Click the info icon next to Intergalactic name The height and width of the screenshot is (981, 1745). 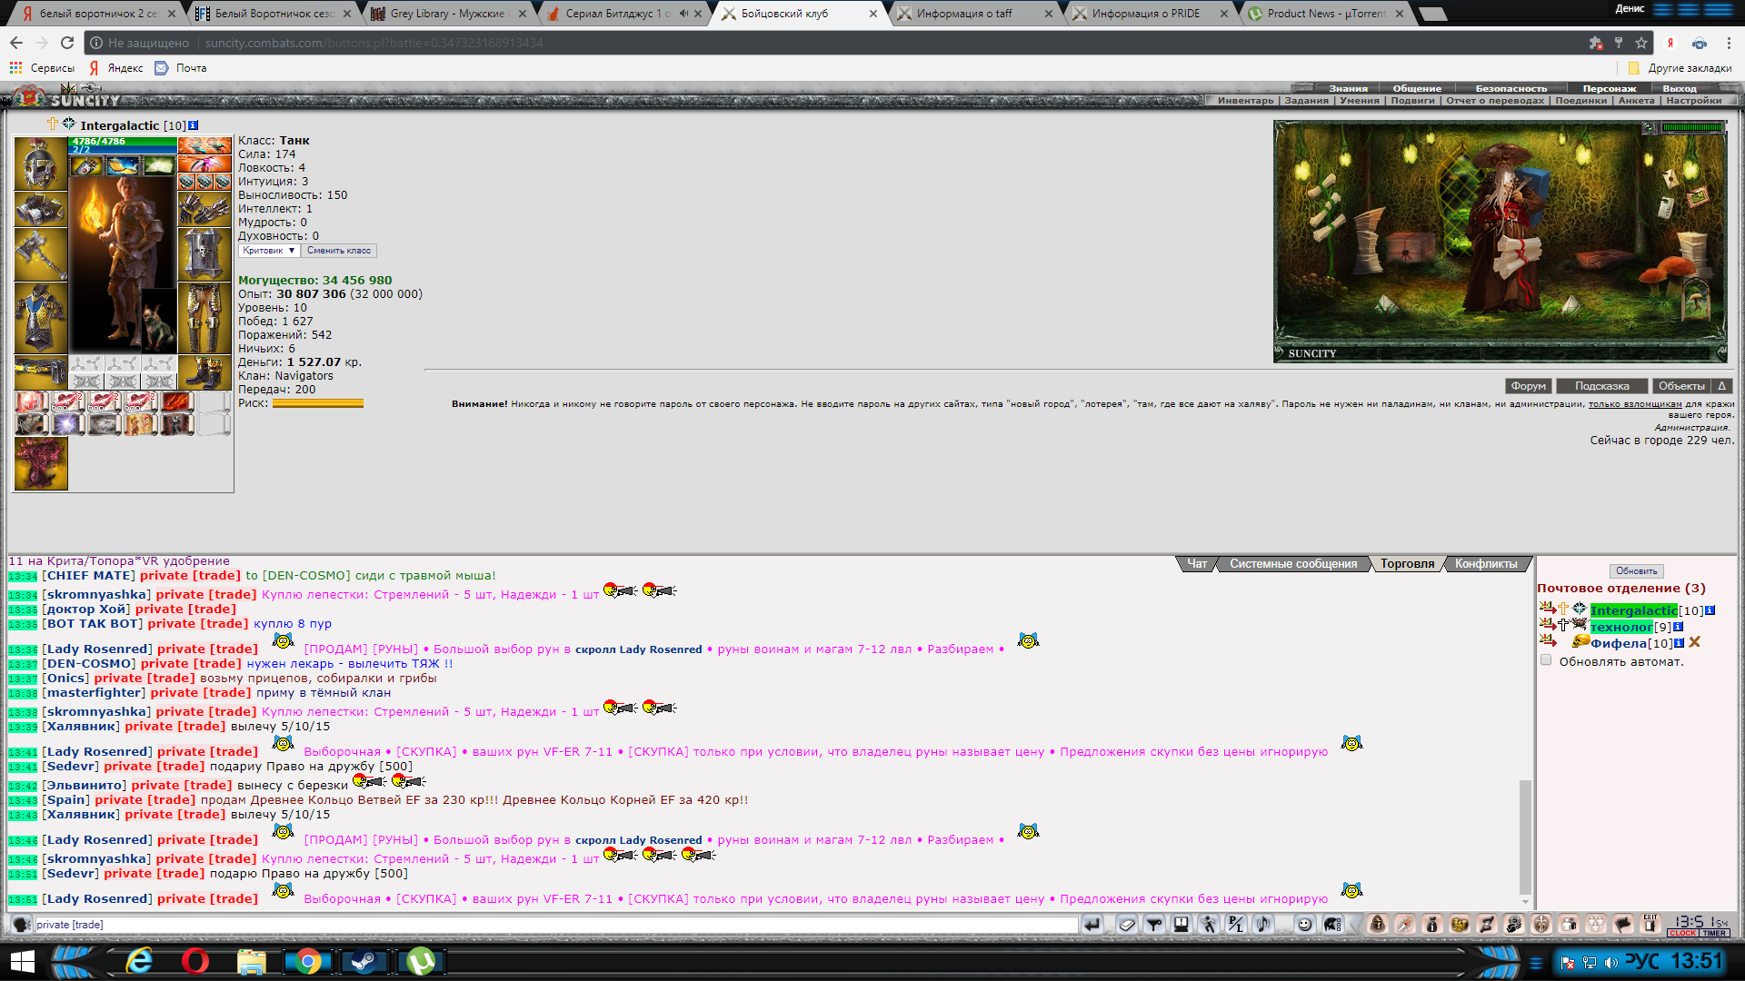(x=193, y=125)
